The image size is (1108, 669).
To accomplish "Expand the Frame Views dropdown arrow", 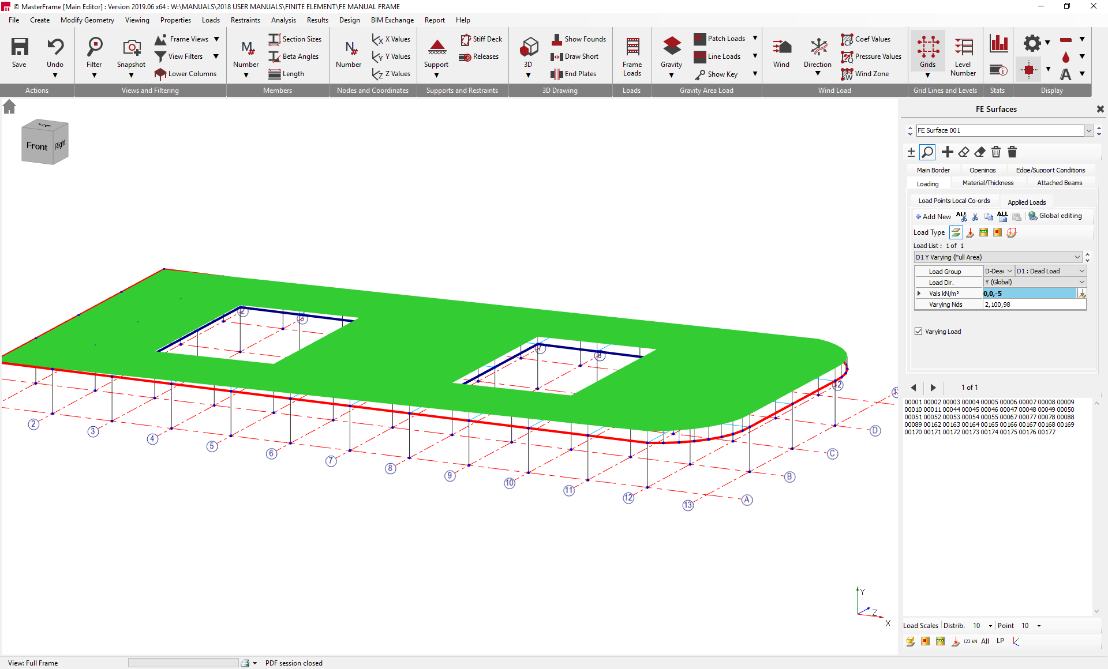I will click(216, 39).
